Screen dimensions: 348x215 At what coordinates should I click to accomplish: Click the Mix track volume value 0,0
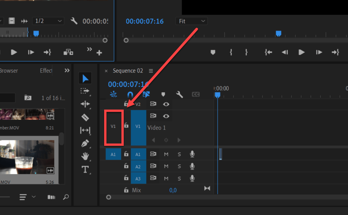173,190
